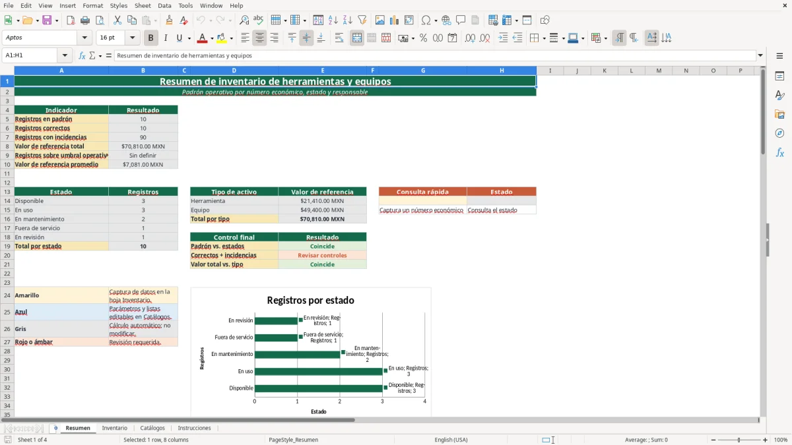Toggle Align Left
Viewport: 792px width, 445px height.
tap(245, 38)
